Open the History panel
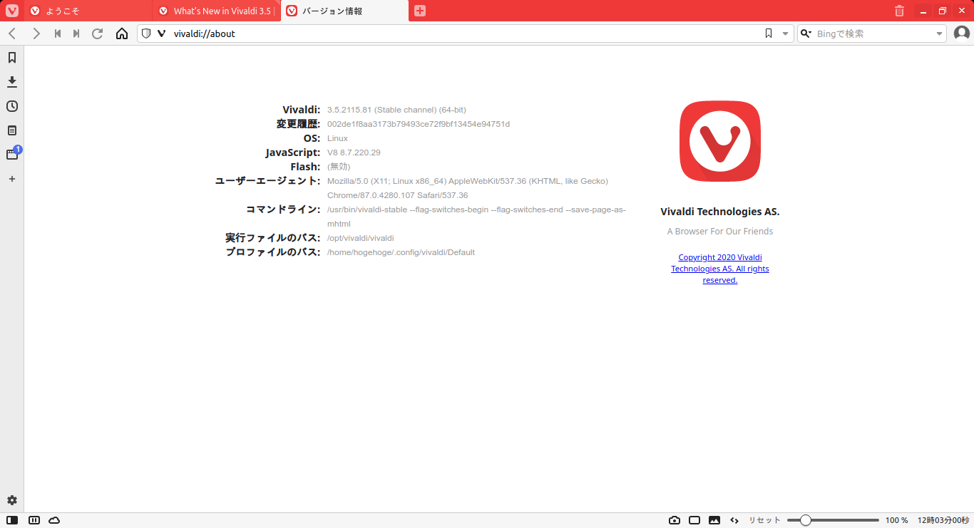The height and width of the screenshot is (528, 974). click(x=12, y=106)
